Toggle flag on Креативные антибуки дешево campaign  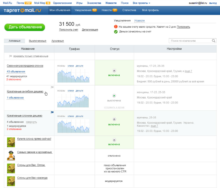(x=52, y=87)
